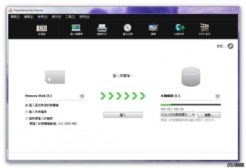Open the 檔案(F) file menu
The image size is (246, 168).
(x=15, y=16)
